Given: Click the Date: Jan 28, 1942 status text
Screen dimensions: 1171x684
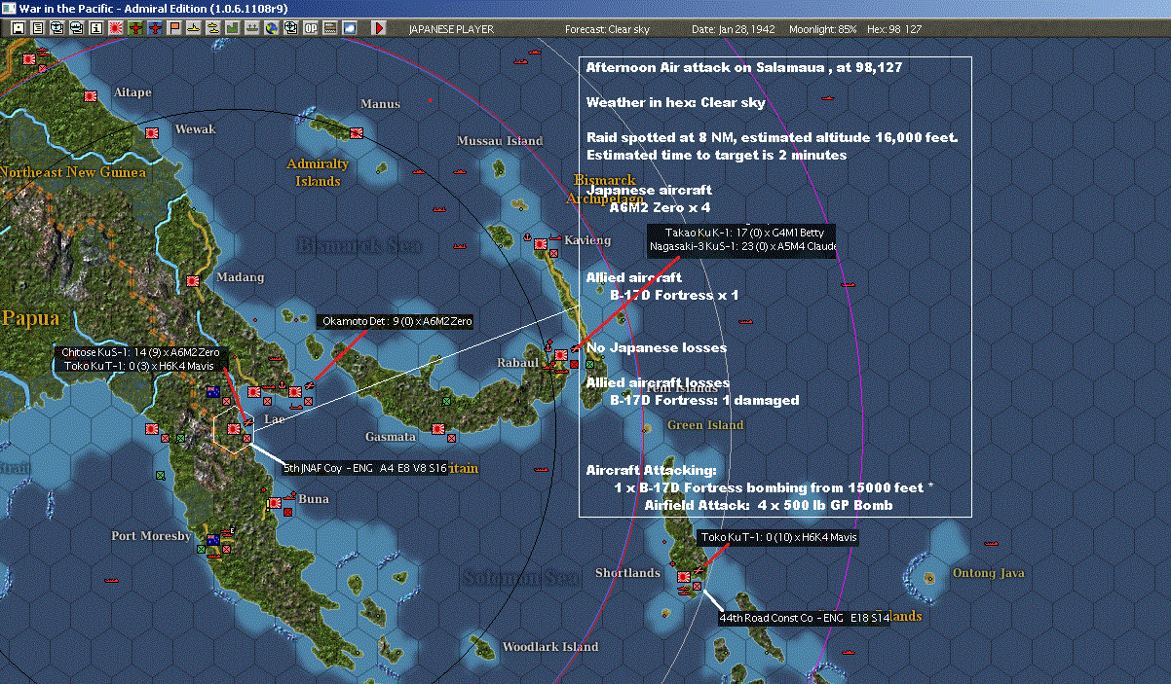Looking at the screenshot, I should click(x=734, y=29).
